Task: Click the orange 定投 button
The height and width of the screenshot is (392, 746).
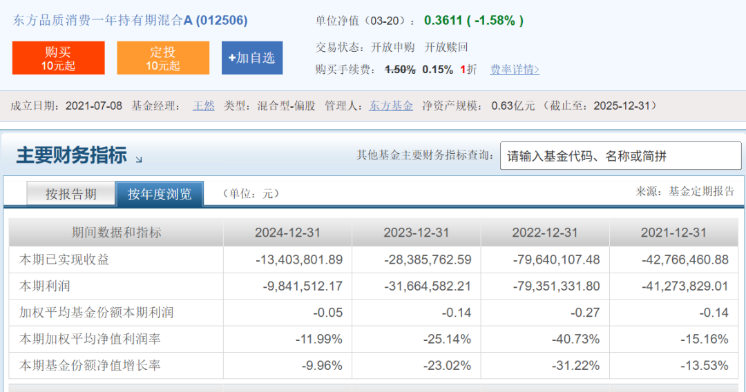Action: pyautogui.click(x=163, y=58)
